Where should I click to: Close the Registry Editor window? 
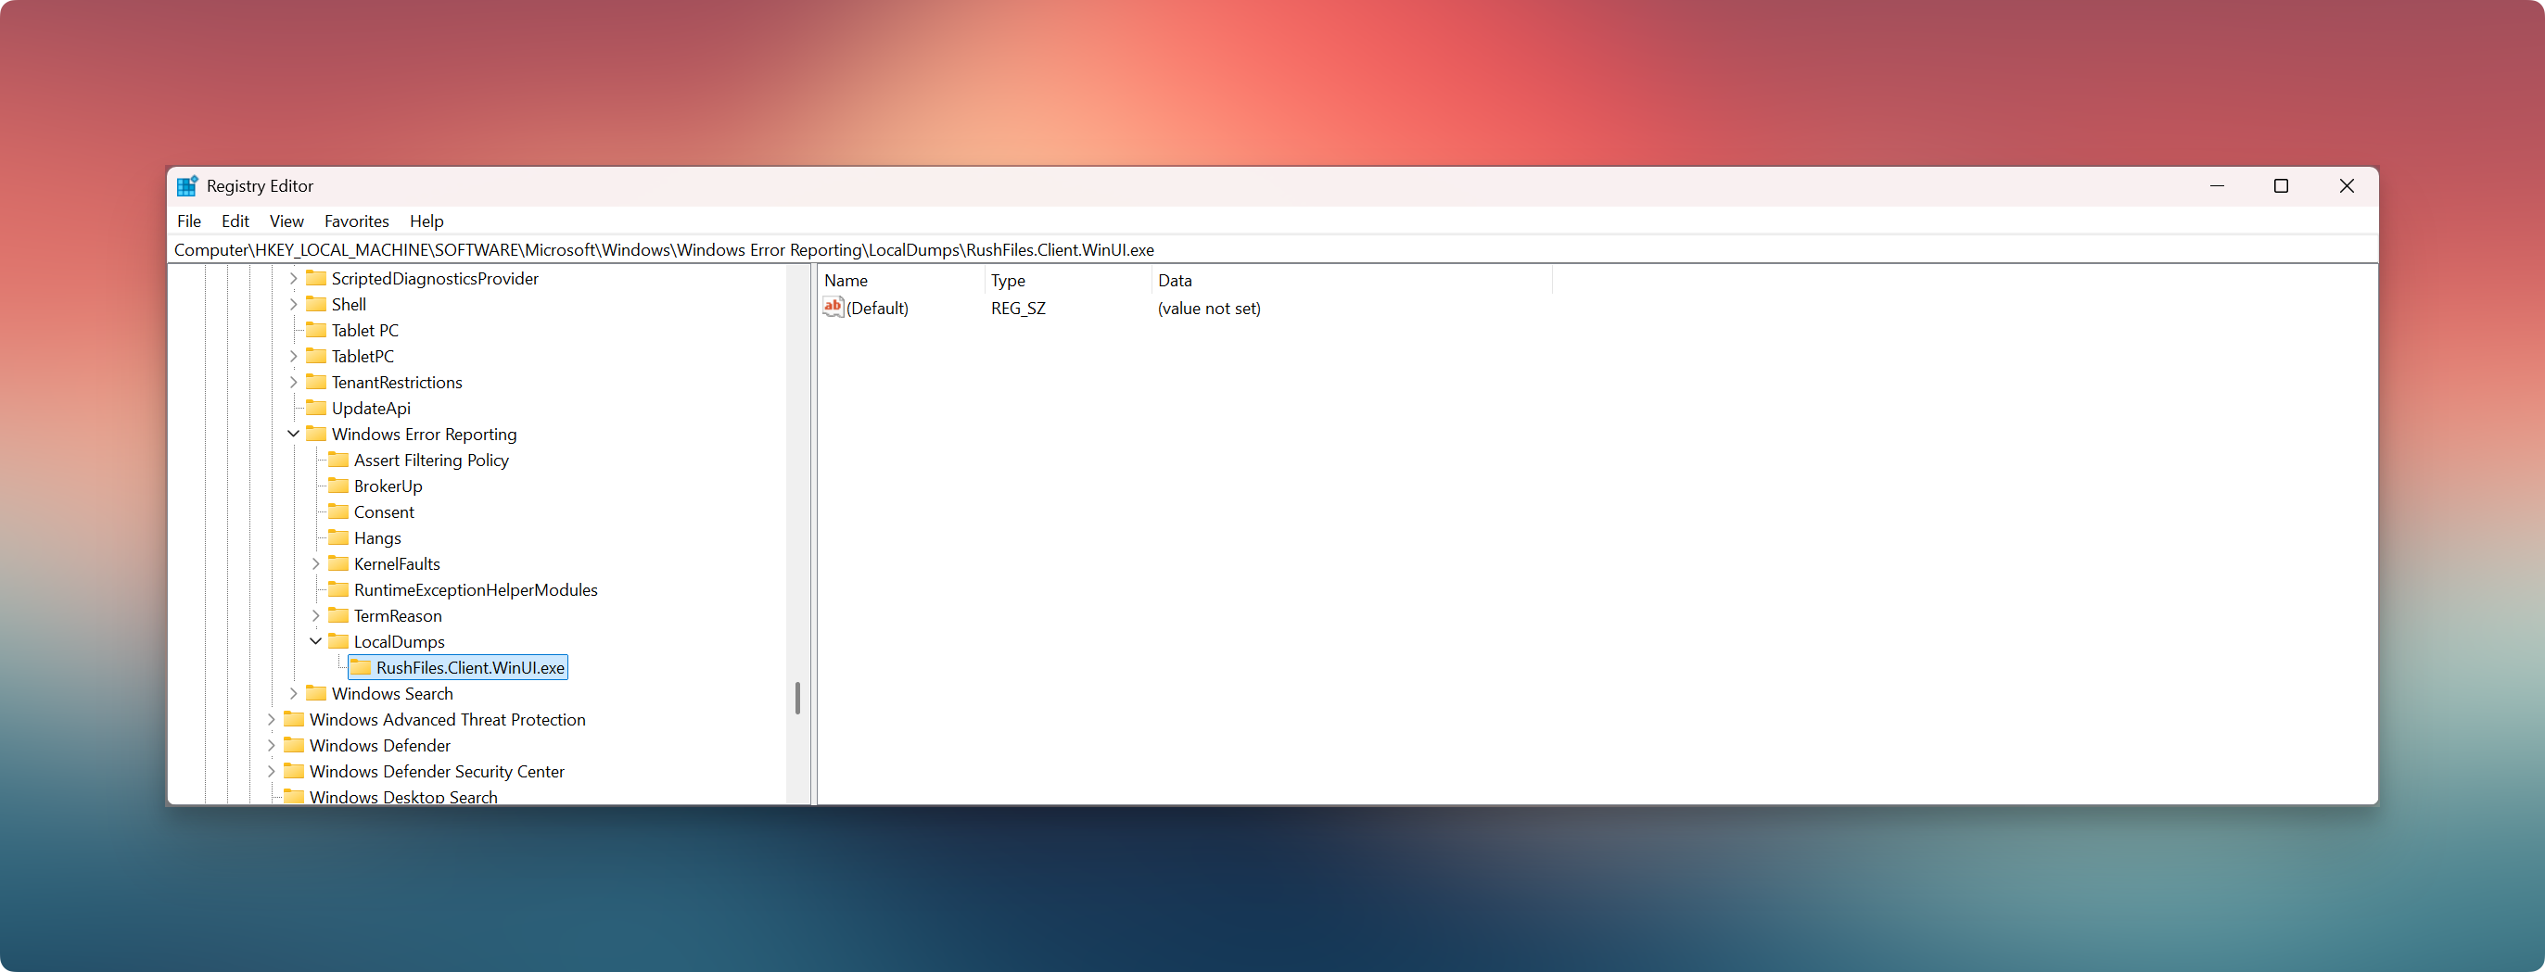2347,185
